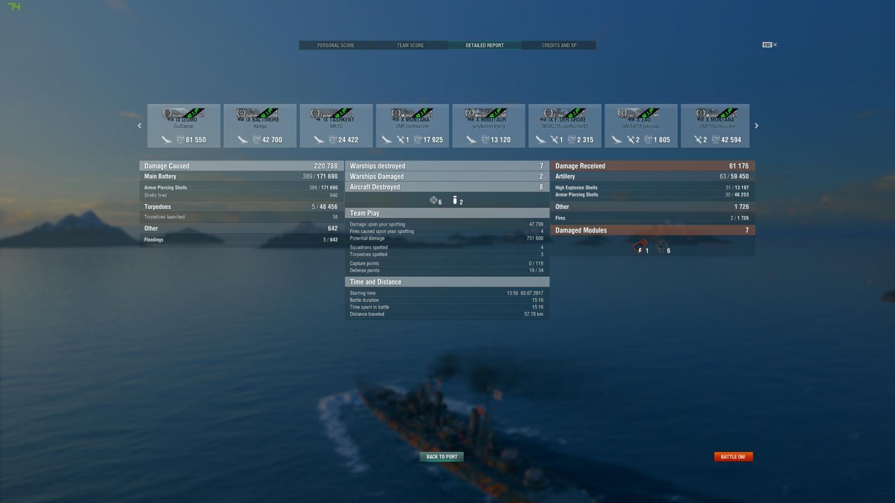Select the IX Tashkent MK1D card
Screen dimensions: 895x503
(336, 126)
